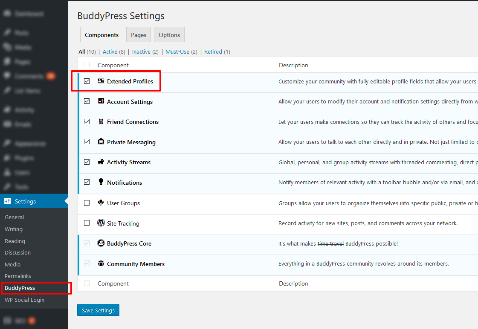
Task: Uncheck the Activity Streams checkbox
Action: (87, 162)
